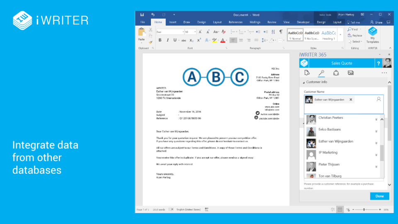The height and width of the screenshot is (224, 398).
Task: Open the images tab in iWRITER pane
Action: pyautogui.click(x=351, y=73)
